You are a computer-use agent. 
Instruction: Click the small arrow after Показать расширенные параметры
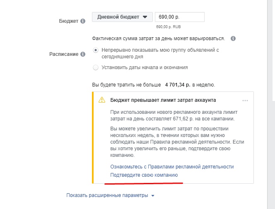153,196
